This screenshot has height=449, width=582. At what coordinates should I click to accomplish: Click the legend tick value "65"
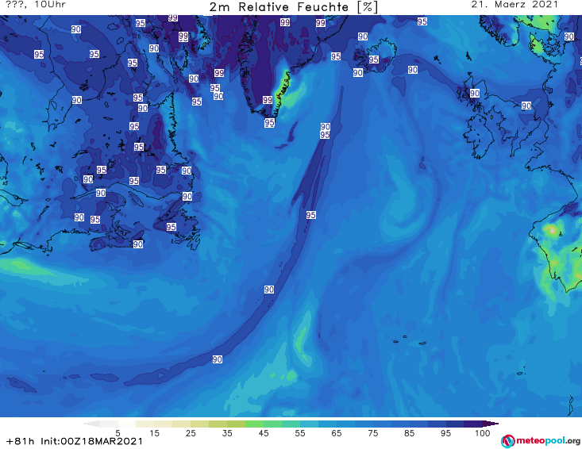point(337,433)
